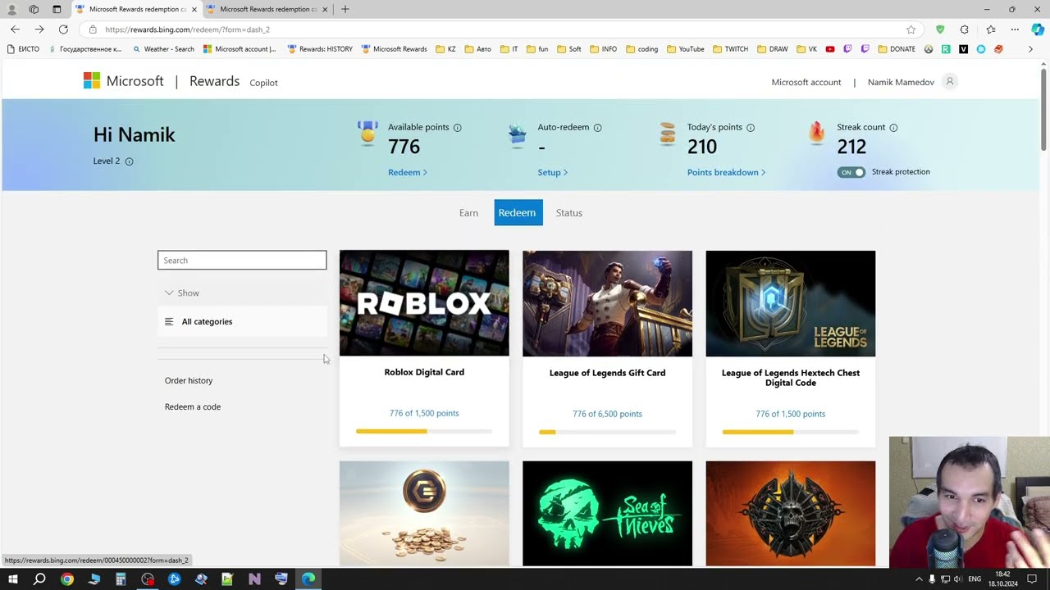
Task: Open YouTube bookmark icon in favorites bar
Action: coord(830,49)
